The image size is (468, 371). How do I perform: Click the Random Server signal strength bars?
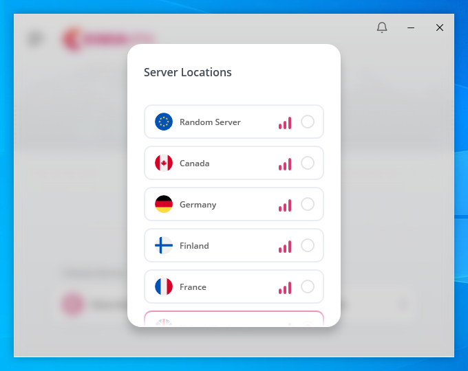point(285,123)
